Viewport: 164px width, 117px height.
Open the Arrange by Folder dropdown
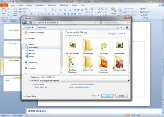(121, 34)
